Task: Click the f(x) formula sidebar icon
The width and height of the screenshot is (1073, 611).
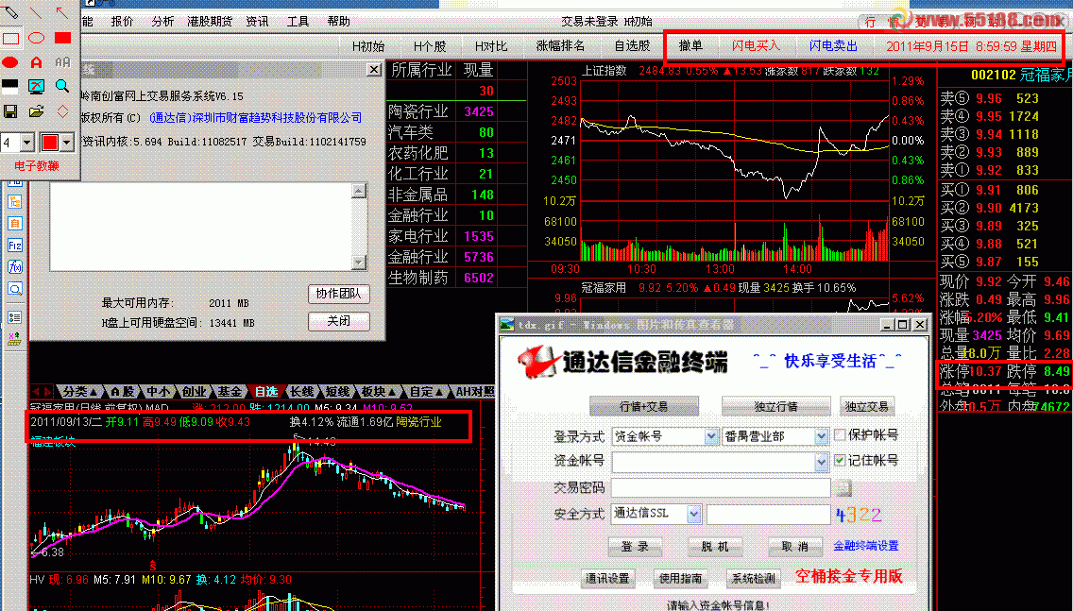Action: [14, 267]
